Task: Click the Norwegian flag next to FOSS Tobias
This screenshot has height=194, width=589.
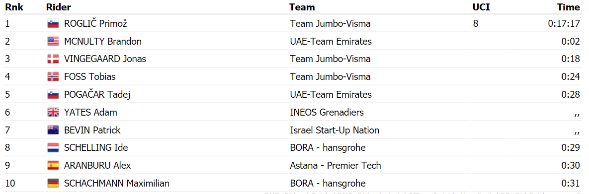Action: (53, 77)
